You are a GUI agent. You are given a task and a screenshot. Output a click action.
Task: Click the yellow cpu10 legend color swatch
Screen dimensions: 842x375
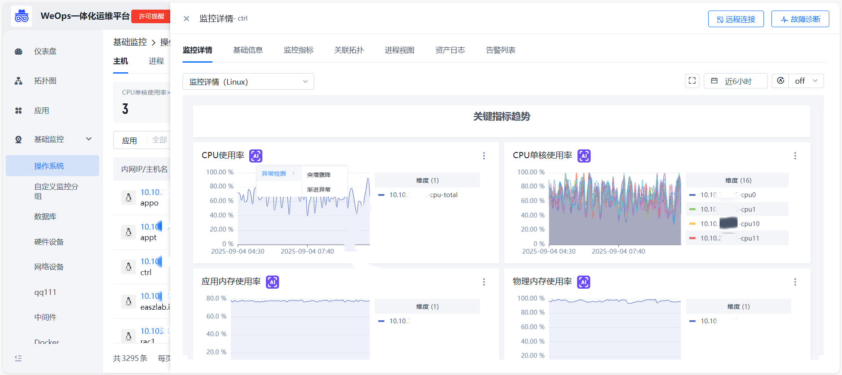tap(692, 224)
